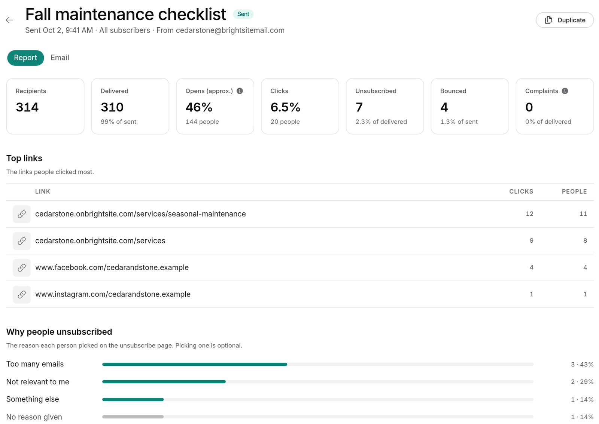Click the '20 people' text under Clicks
The image size is (599, 424).
pyautogui.click(x=285, y=122)
